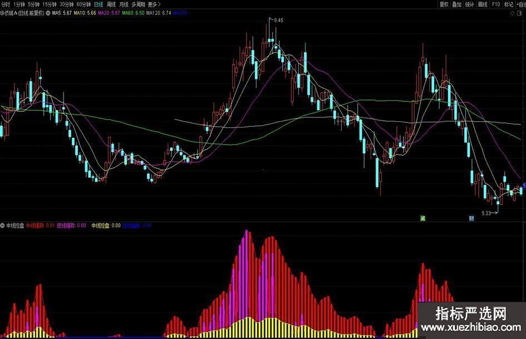Image resolution: width=526 pixels, height=339 pixels.
Task: Open the 复权 adjustment menu
Action: coord(444,4)
